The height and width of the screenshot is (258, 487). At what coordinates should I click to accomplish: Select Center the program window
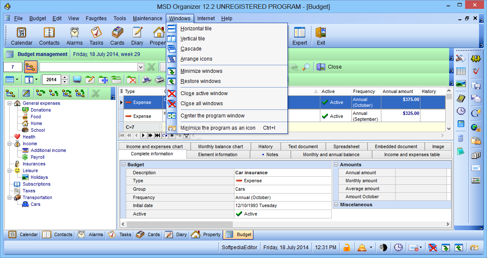213,115
